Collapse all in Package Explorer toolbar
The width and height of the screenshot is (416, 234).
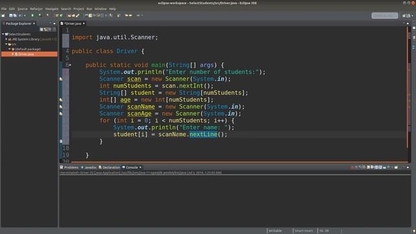(42, 29)
